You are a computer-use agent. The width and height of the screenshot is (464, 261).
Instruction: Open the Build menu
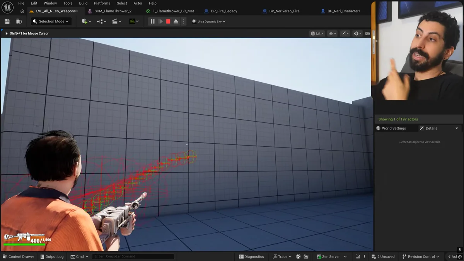pos(83,3)
